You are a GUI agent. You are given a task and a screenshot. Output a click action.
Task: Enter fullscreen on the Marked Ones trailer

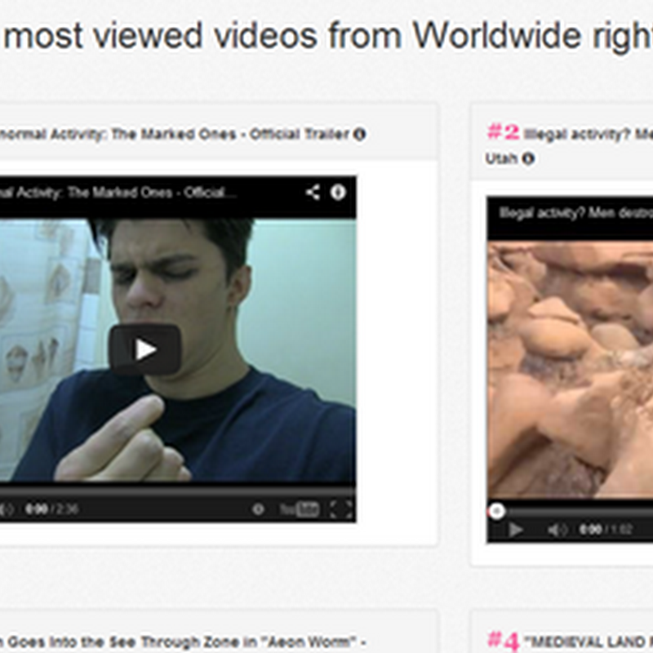click(x=341, y=509)
